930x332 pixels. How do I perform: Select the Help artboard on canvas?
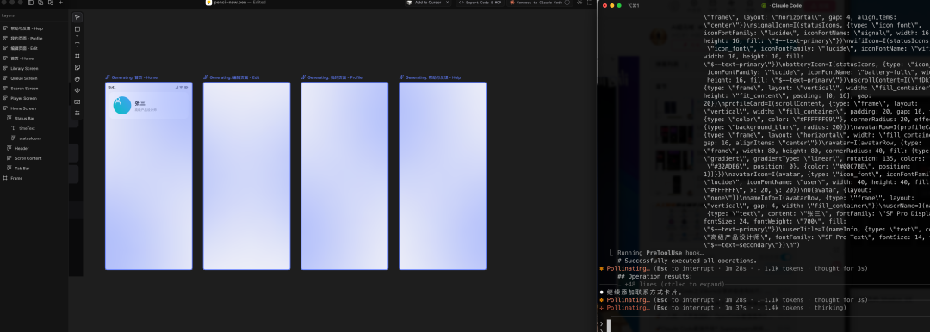coord(443,176)
